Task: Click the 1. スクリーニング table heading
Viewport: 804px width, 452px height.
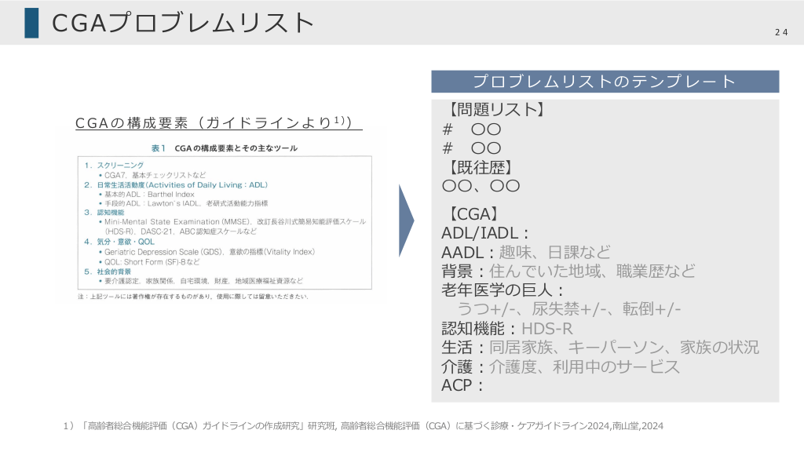Action: (x=115, y=166)
